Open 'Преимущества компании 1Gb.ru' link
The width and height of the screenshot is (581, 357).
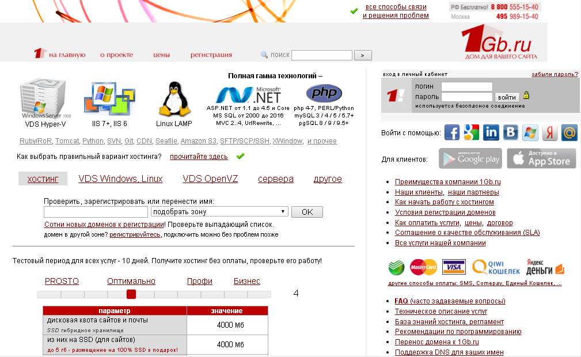coord(447,181)
